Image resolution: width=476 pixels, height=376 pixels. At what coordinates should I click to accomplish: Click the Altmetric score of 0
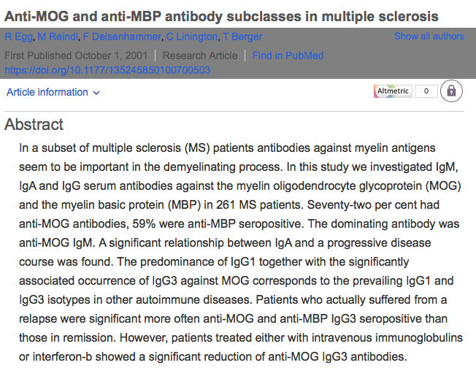tap(426, 92)
